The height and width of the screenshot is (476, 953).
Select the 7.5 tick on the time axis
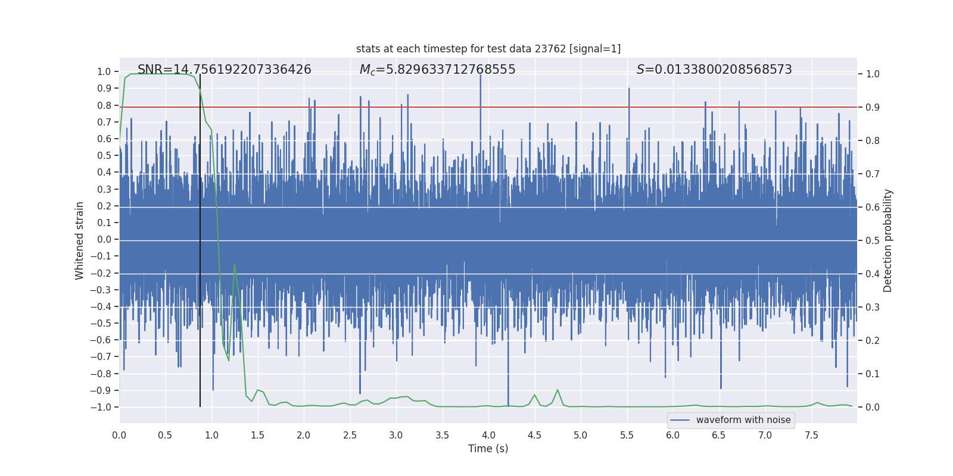[811, 435]
